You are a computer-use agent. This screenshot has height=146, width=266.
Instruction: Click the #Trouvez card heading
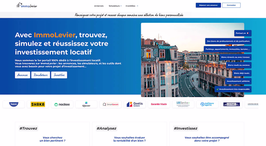point(28,129)
